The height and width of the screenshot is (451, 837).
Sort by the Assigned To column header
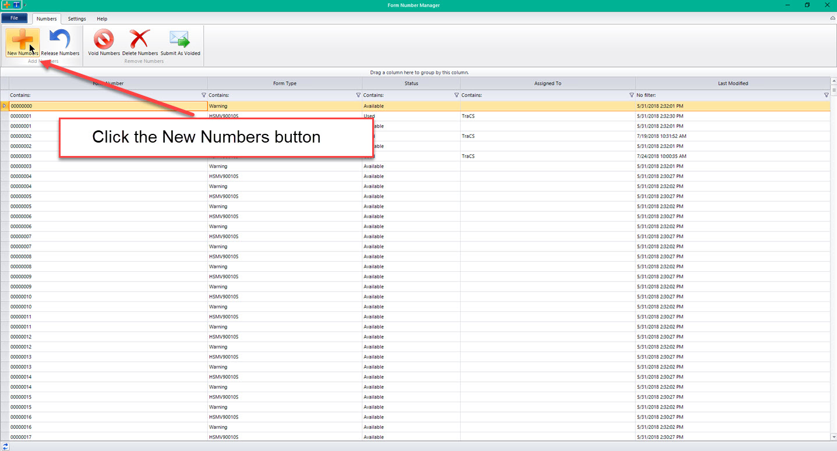click(x=548, y=83)
